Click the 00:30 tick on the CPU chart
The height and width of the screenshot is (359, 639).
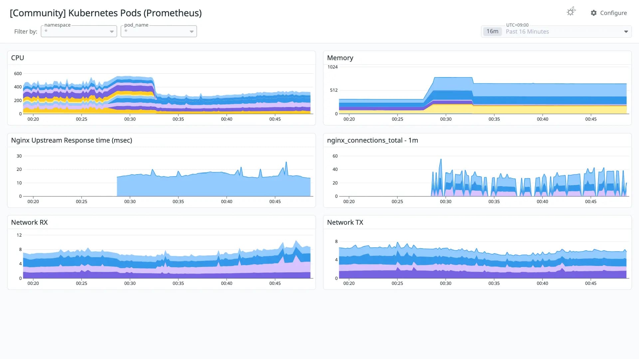[130, 119]
